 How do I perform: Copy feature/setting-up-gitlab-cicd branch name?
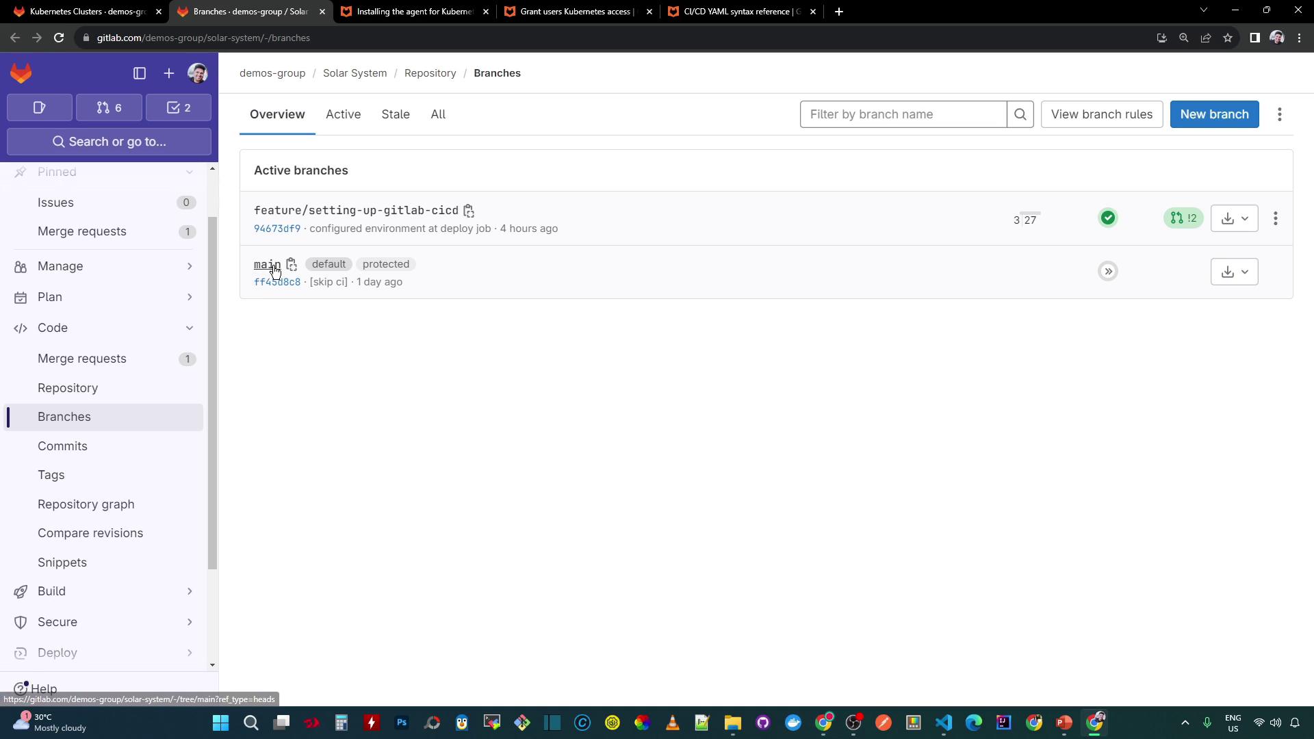469,211
